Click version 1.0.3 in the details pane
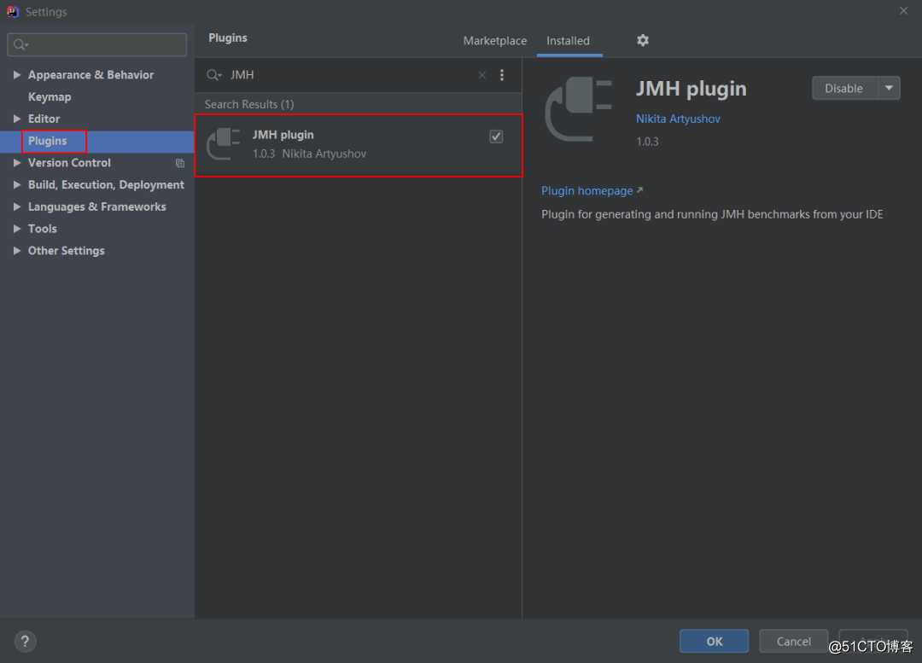Screen dimensions: 922x663 [647, 142]
